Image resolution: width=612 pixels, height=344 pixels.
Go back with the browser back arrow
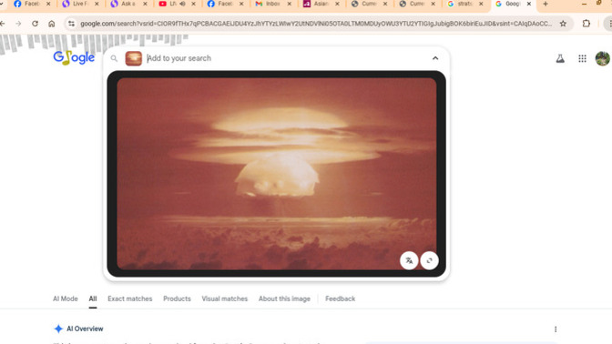point(3,24)
